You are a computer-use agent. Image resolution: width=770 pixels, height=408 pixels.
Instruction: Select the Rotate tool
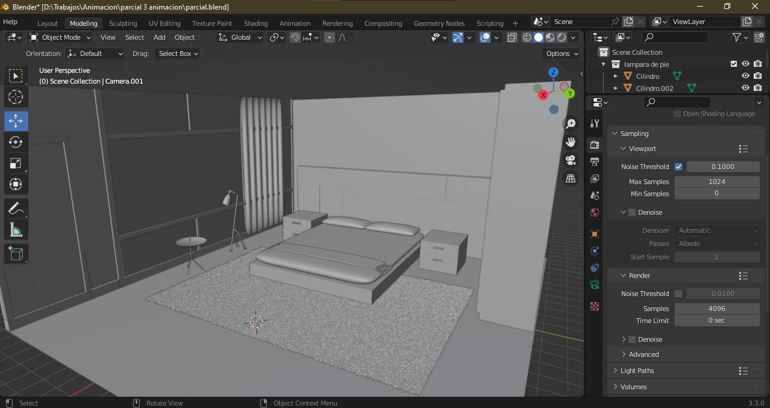16,142
